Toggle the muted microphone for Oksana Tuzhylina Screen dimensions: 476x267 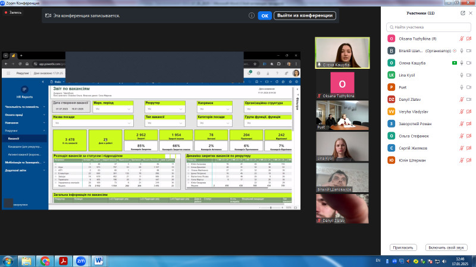tap(462, 39)
